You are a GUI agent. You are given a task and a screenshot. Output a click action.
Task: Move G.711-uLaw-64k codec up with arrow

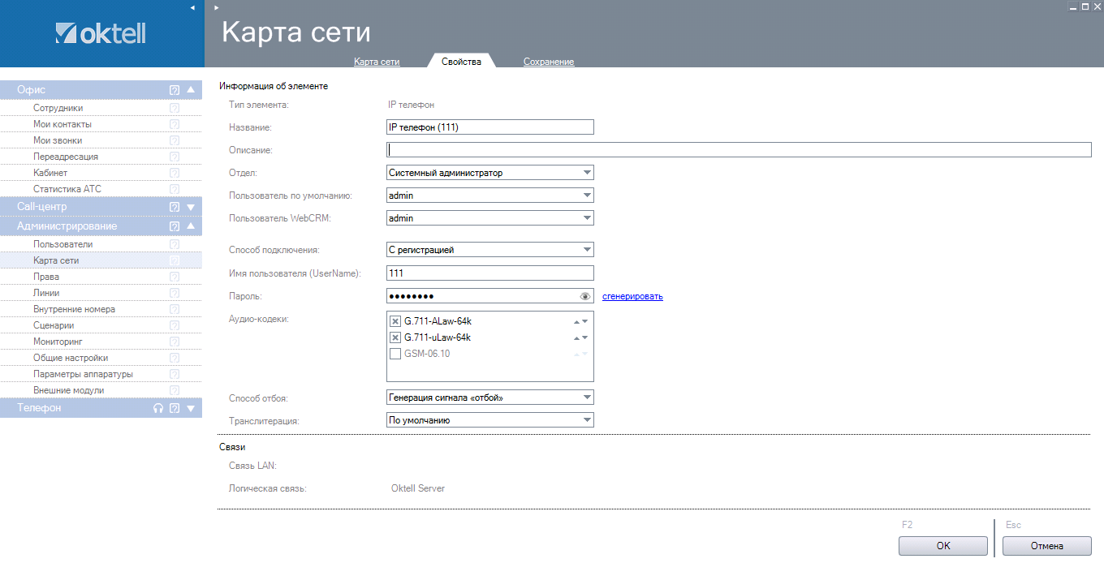[576, 337]
